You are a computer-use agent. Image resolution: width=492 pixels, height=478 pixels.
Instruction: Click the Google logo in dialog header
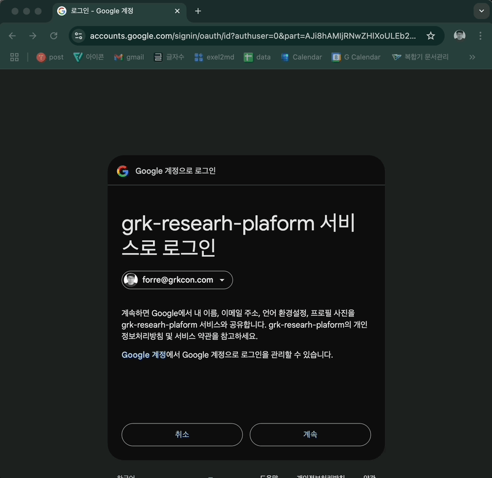(122, 171)
